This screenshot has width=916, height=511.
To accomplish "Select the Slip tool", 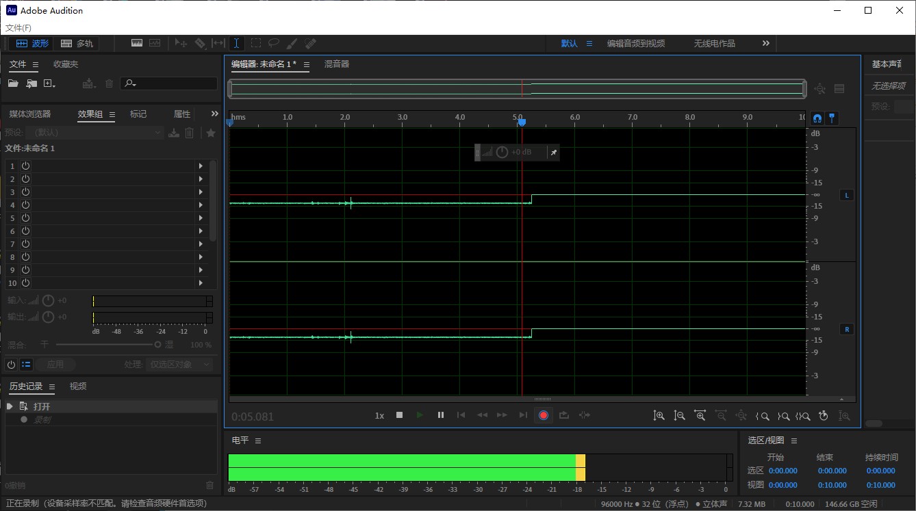I will [218, 43].
